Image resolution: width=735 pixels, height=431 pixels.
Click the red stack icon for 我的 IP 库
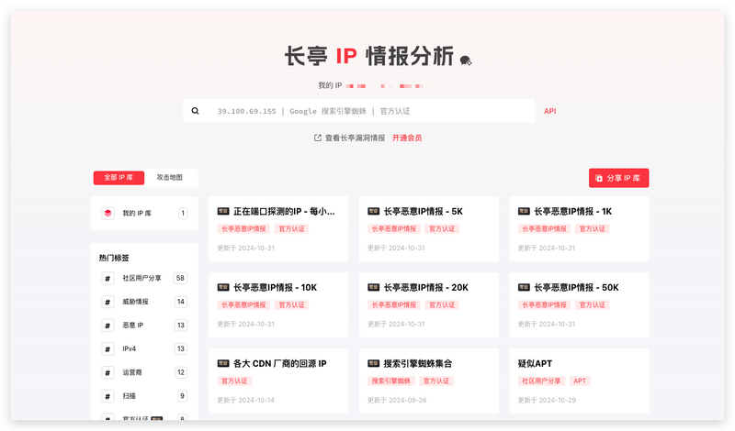pos(107,214)
